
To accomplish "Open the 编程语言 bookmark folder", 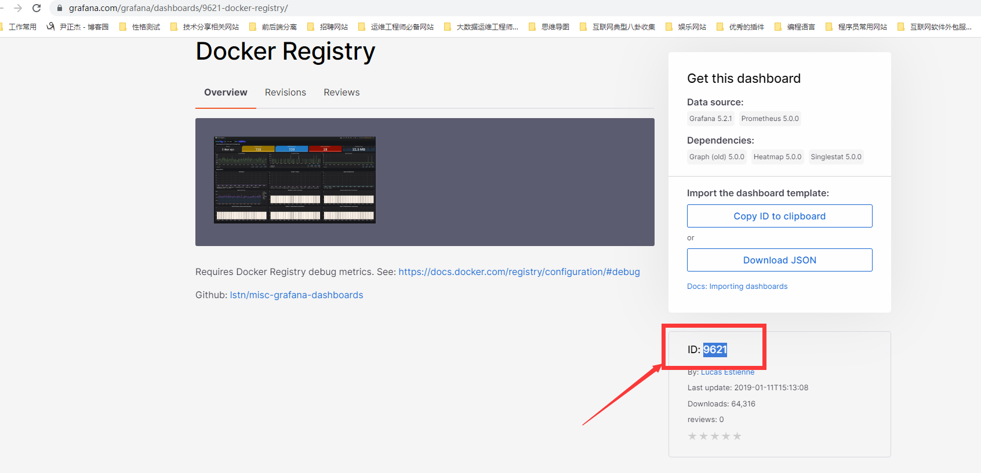I will [795, 27].
